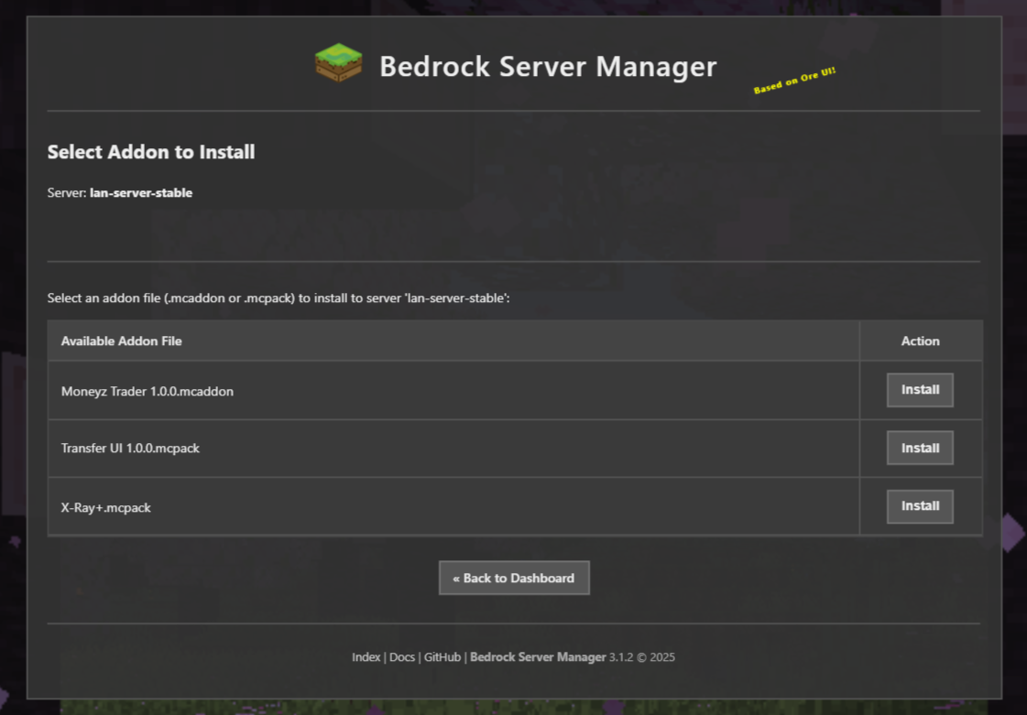Click the 'Action' column header

click(921, 340)
